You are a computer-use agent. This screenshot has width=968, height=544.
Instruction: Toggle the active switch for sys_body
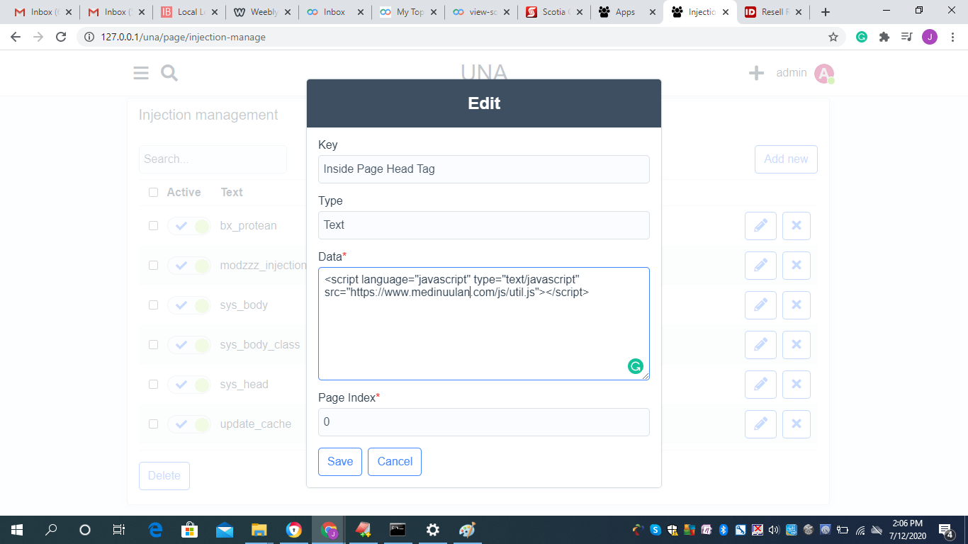(189, 305)
